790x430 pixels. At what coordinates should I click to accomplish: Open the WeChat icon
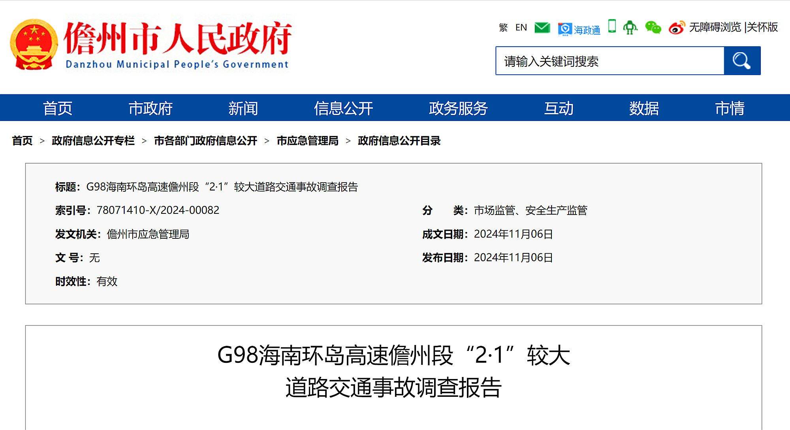(653, 27)
